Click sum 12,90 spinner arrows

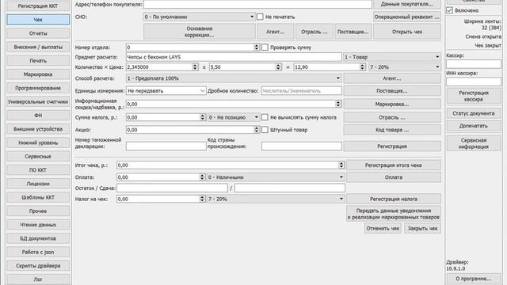[x=363, y=66]
